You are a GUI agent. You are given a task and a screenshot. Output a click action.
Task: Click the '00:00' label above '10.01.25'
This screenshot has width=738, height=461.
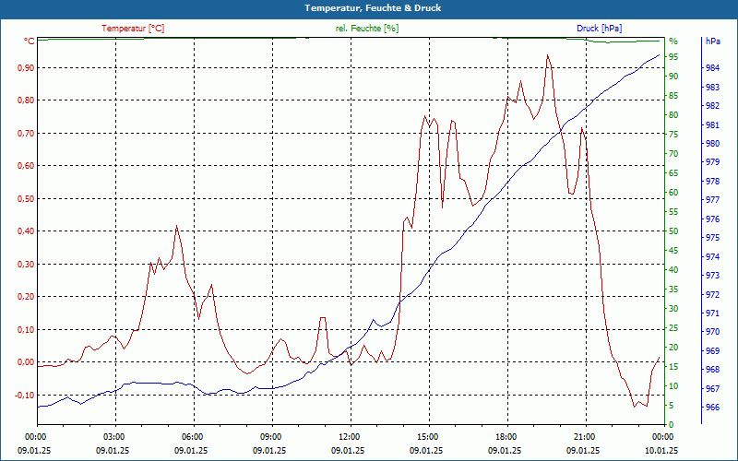(x=661, y=436)
